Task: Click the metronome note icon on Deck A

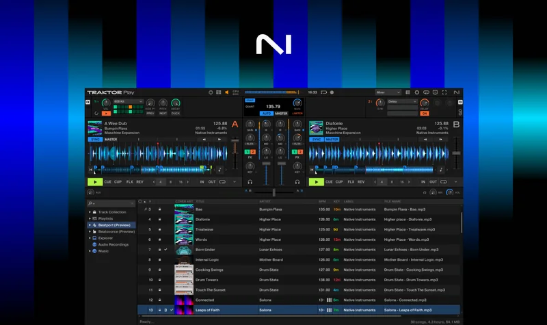Action: point(219,170)
